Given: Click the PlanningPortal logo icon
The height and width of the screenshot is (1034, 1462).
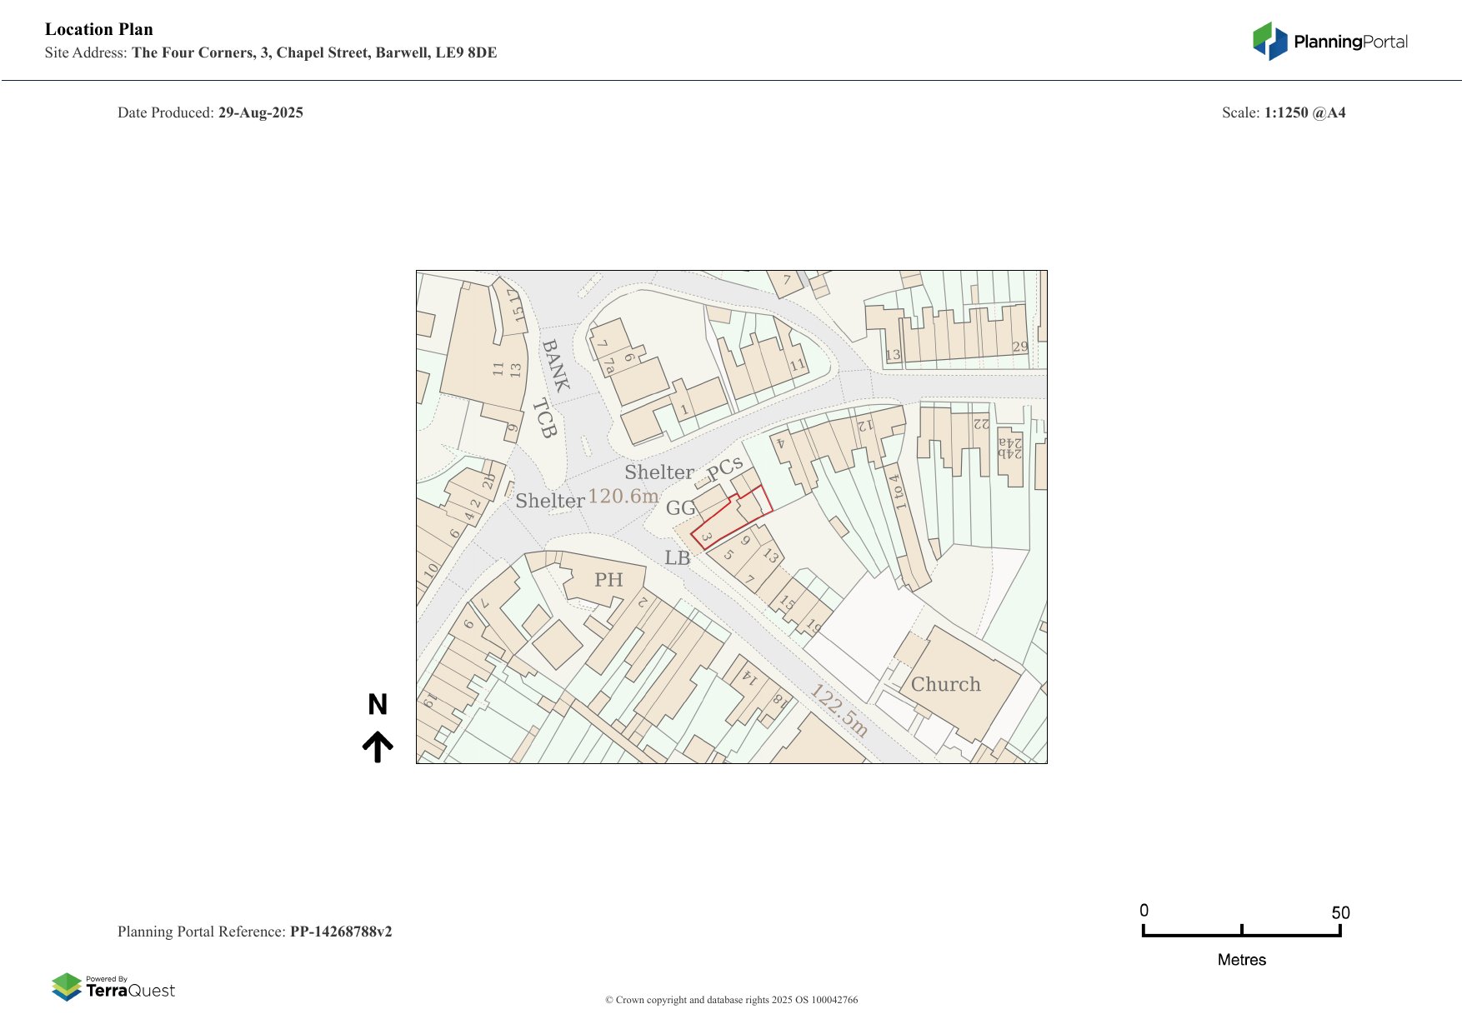Looking at the screenshot, I should 1270,42.
